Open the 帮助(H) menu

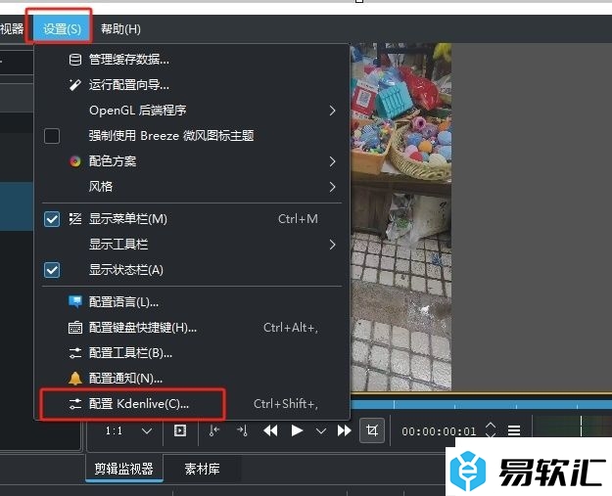[120, 28]
